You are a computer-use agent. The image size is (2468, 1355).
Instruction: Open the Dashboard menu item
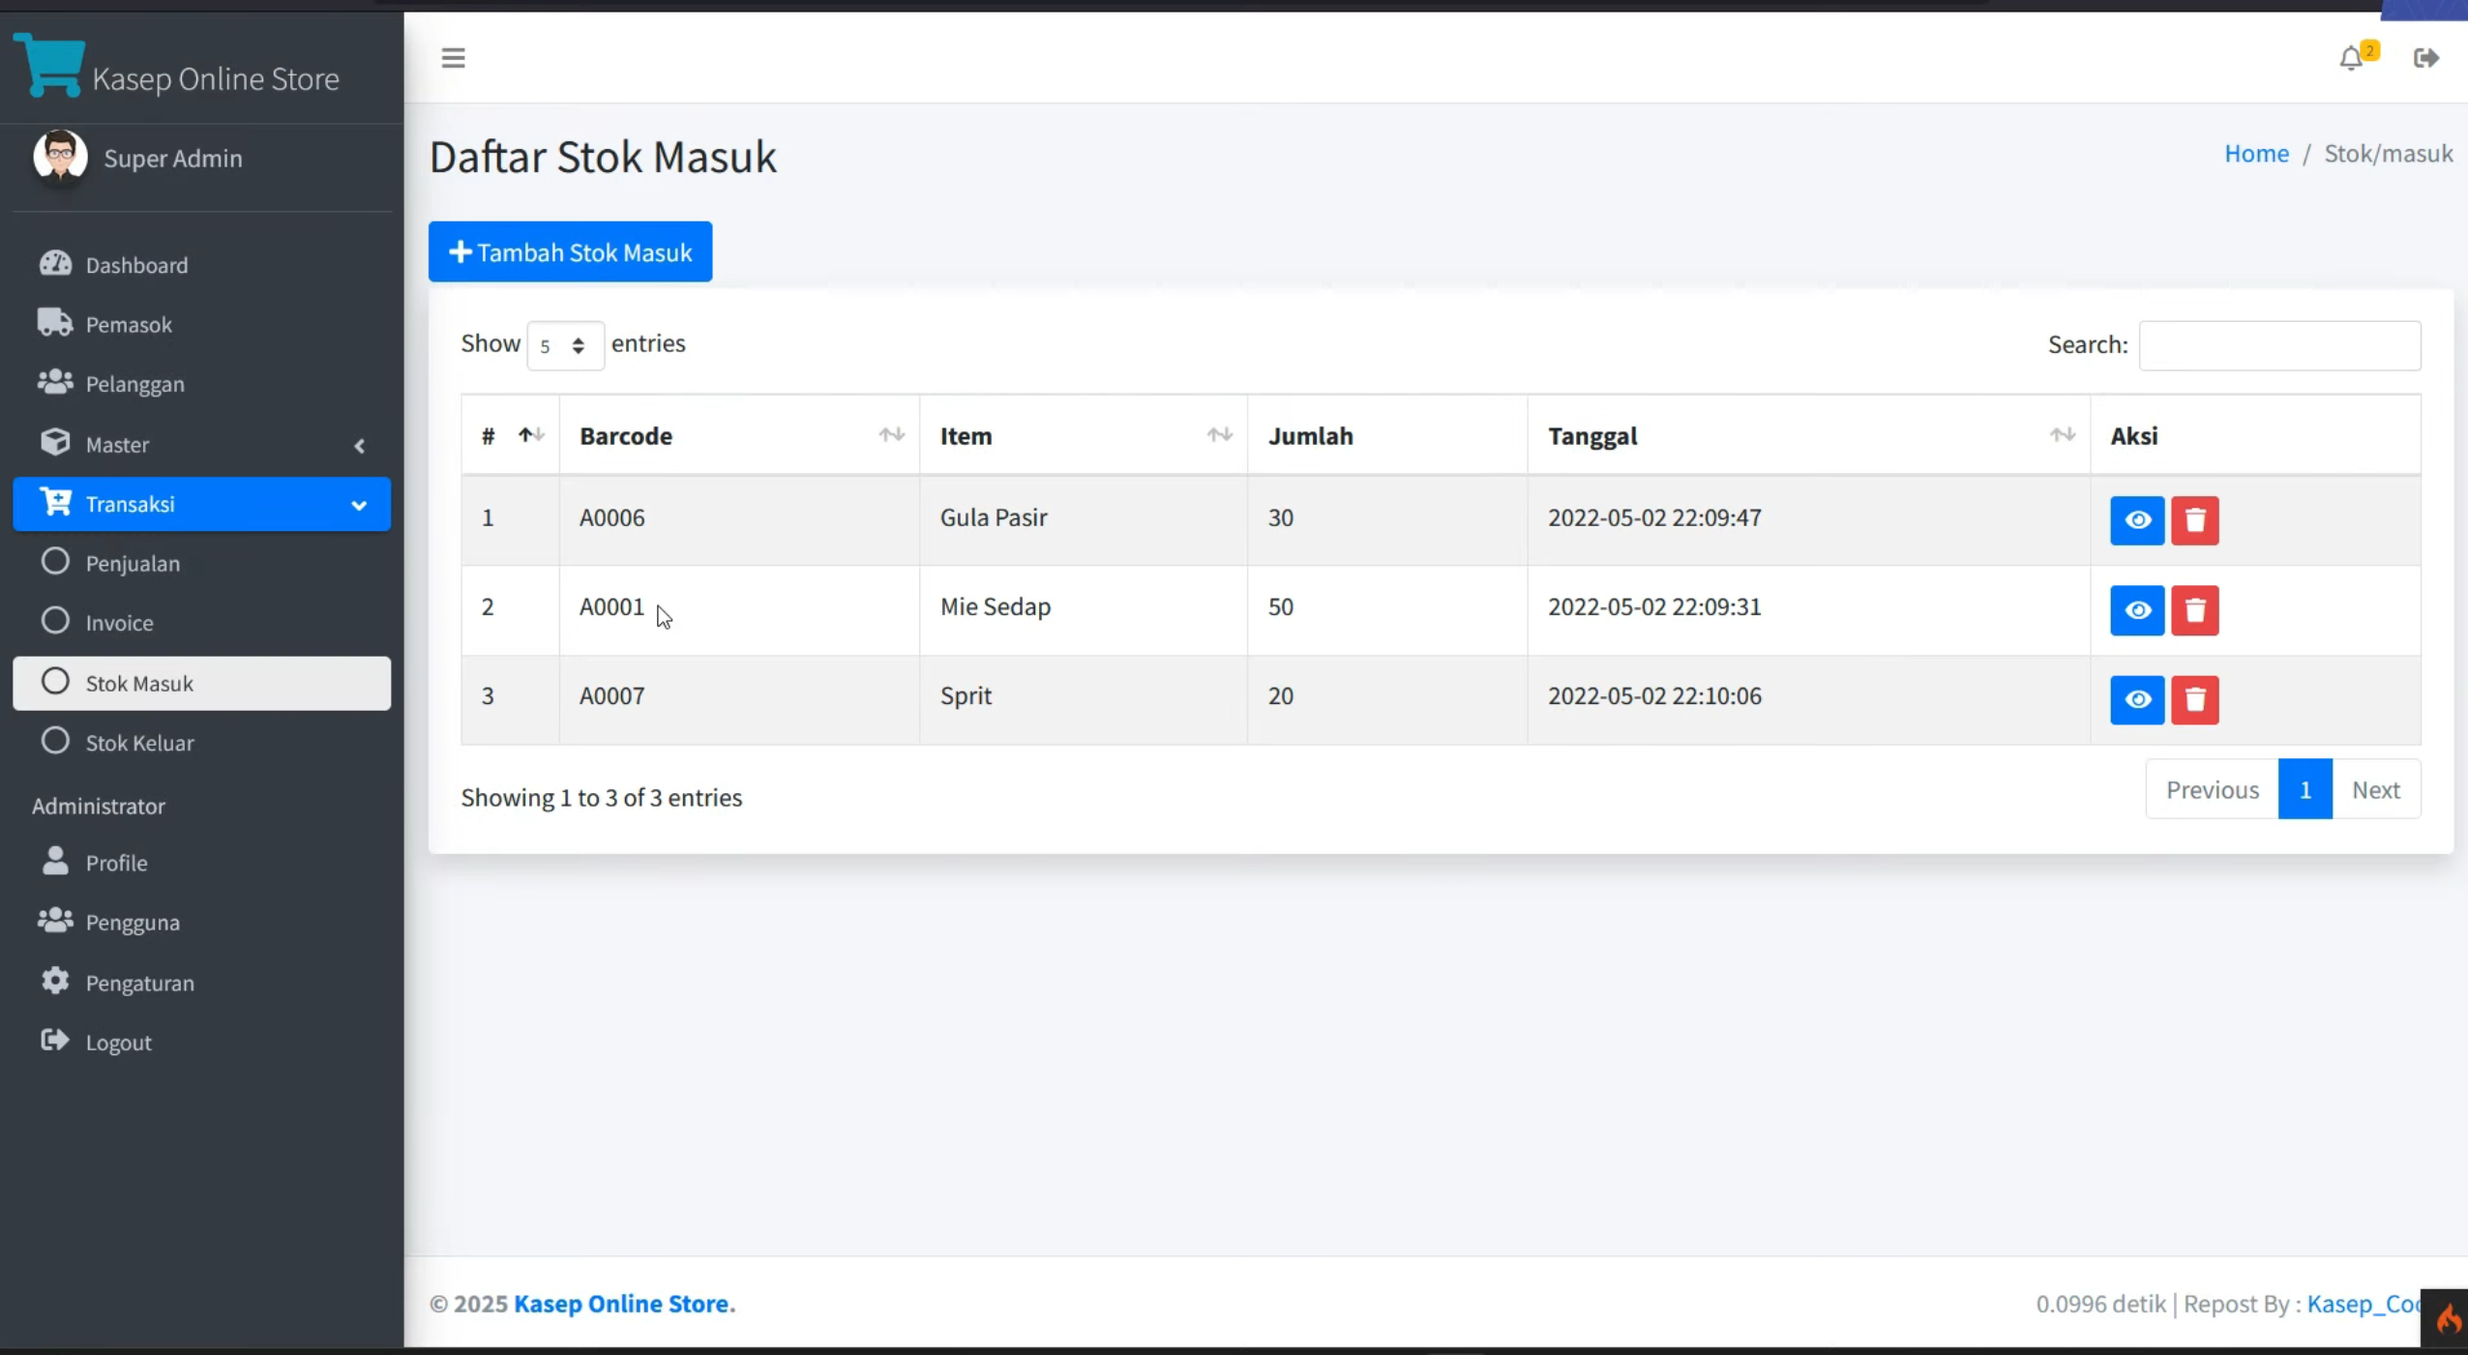[201, 264]
